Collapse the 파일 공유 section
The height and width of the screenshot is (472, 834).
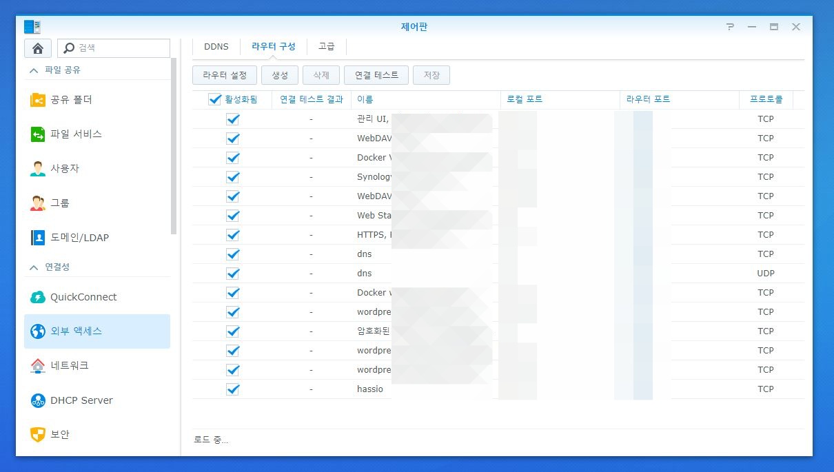click(33, 70)
